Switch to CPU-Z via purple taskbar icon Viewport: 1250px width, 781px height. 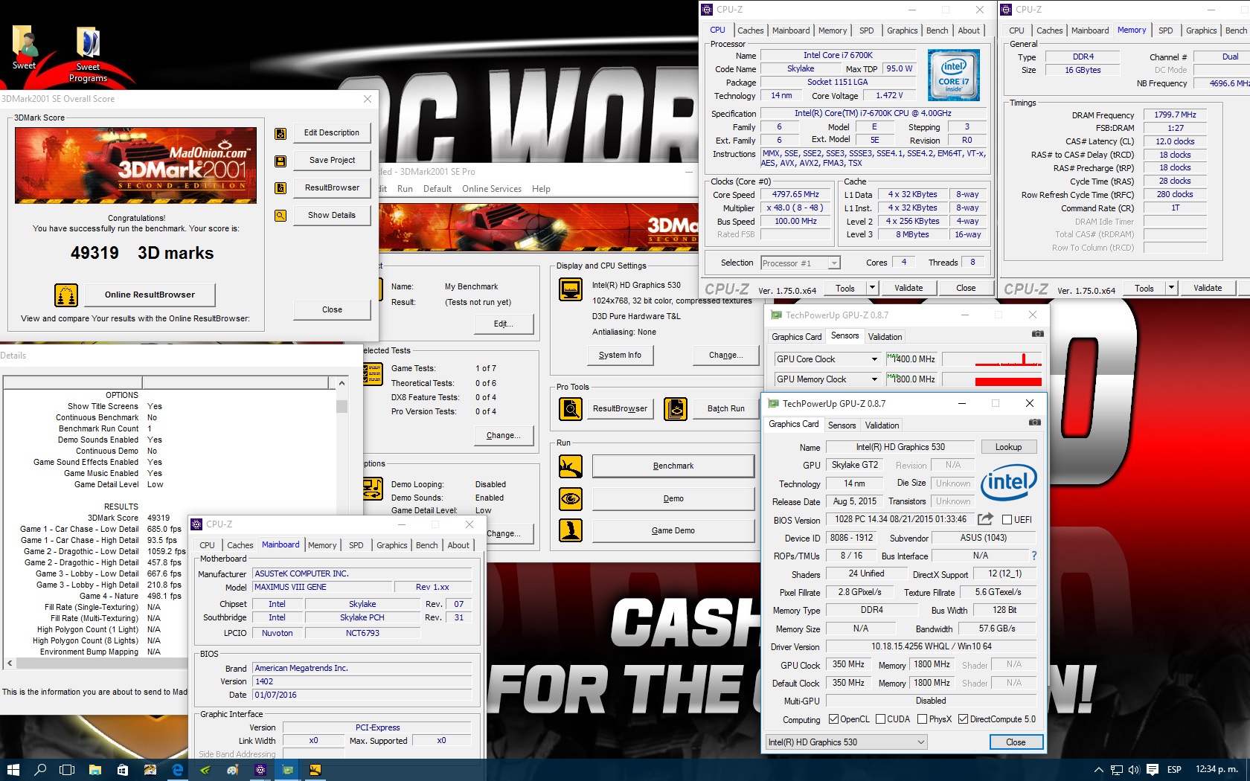click(x=260, y=770)
